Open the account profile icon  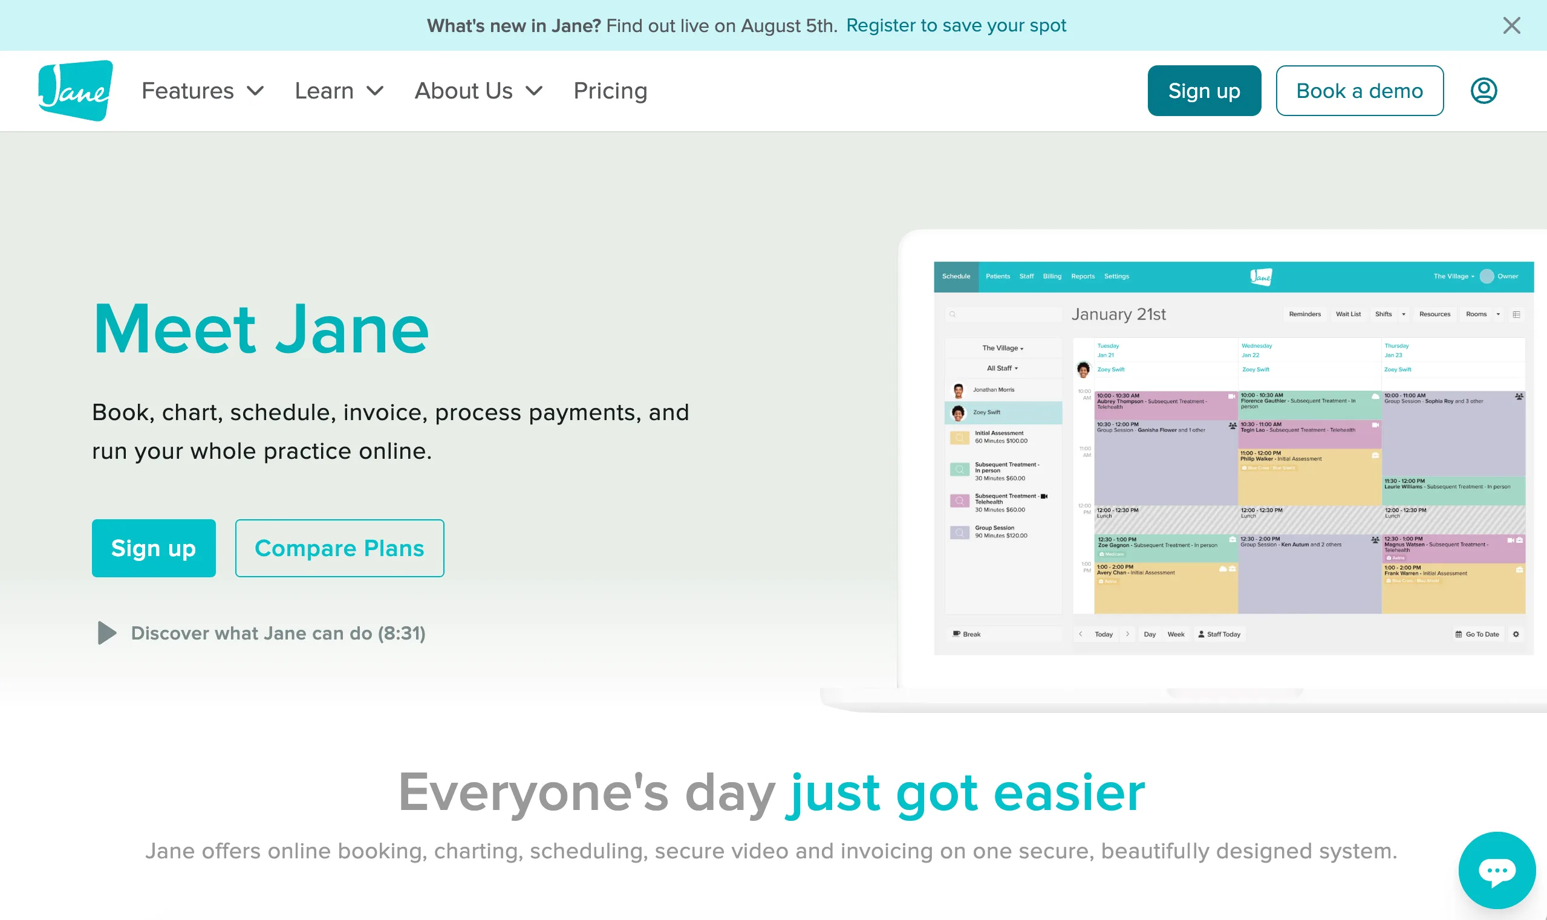click(1483, 91)
